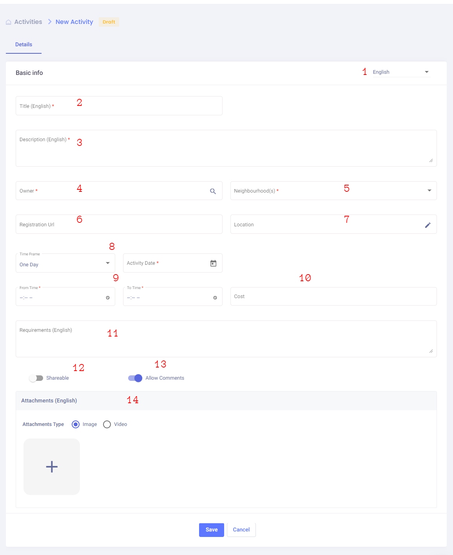Expand the Neighbourhood(s) dropdown
This screenshot has height=555, width=453.
[x=429, y=191]
